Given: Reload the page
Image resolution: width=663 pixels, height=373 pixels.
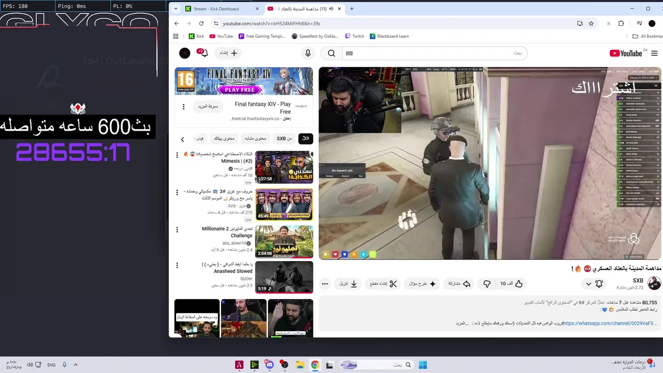Looking at the screenshot, I should click(201, 23).
